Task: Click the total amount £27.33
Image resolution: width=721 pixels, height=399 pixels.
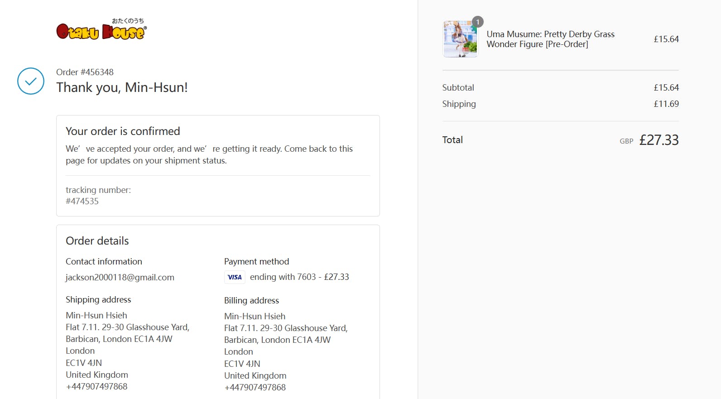Action: click(659, 140)
